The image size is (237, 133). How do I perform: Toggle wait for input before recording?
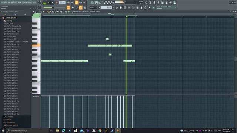point(73,3)
